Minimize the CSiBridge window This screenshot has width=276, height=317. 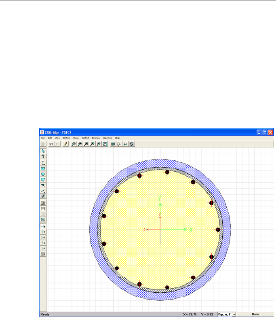pyautogui.click(x=259, y=132)
